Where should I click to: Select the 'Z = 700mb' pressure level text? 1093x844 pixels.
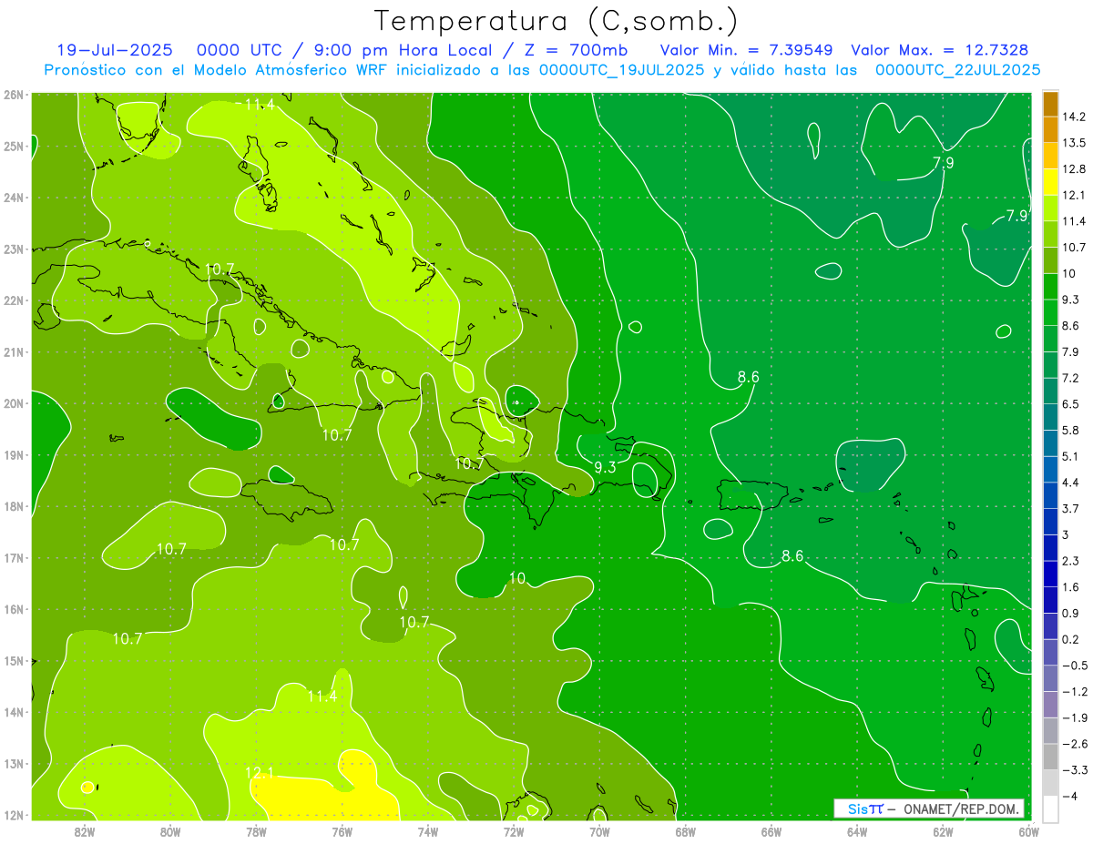click(x=570, y=50)
